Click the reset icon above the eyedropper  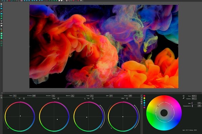[183, 95]
